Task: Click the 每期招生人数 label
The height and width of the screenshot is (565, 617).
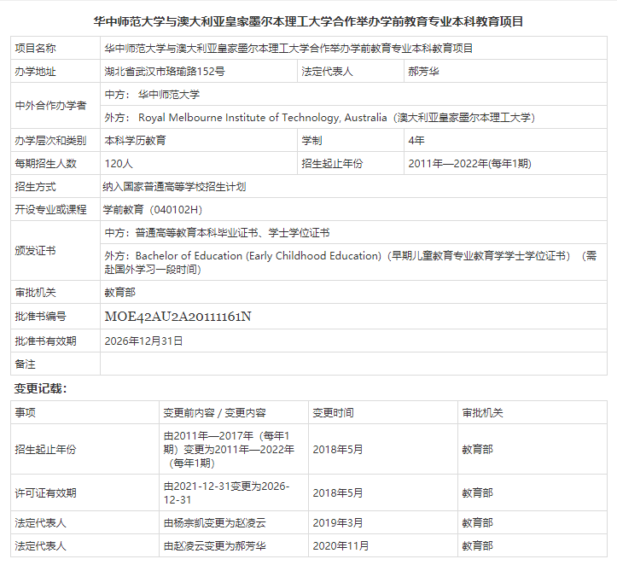Action: (45, 163)
